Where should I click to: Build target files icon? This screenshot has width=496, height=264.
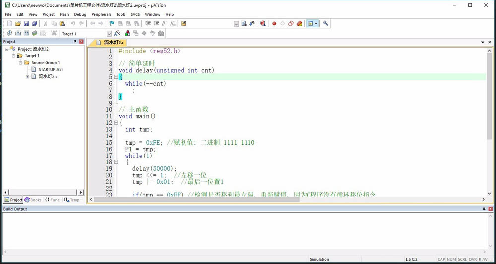(x=18, y=33)
